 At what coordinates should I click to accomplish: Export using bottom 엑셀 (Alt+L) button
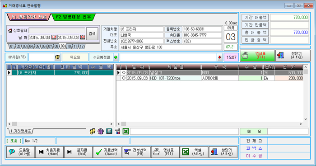[194, 152]
